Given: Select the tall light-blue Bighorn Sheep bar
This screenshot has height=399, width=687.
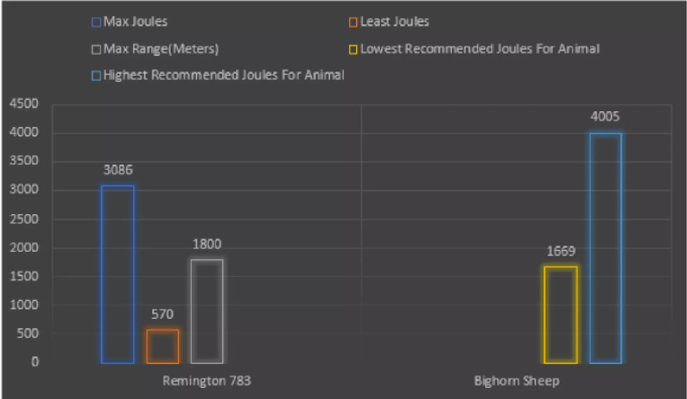Looking at the screenshot, I should pos(606,248).
